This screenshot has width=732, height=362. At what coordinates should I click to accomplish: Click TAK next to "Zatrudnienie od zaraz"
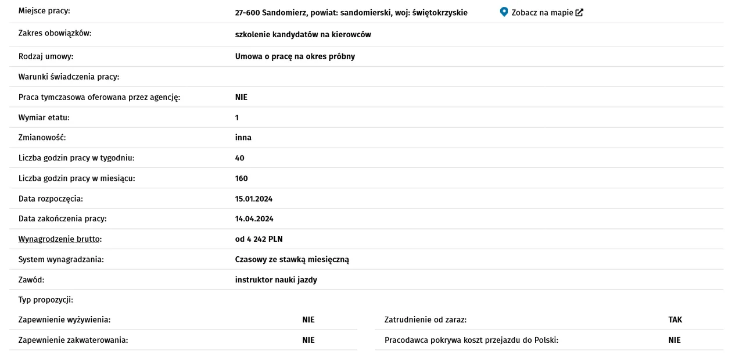click(675, 320)
